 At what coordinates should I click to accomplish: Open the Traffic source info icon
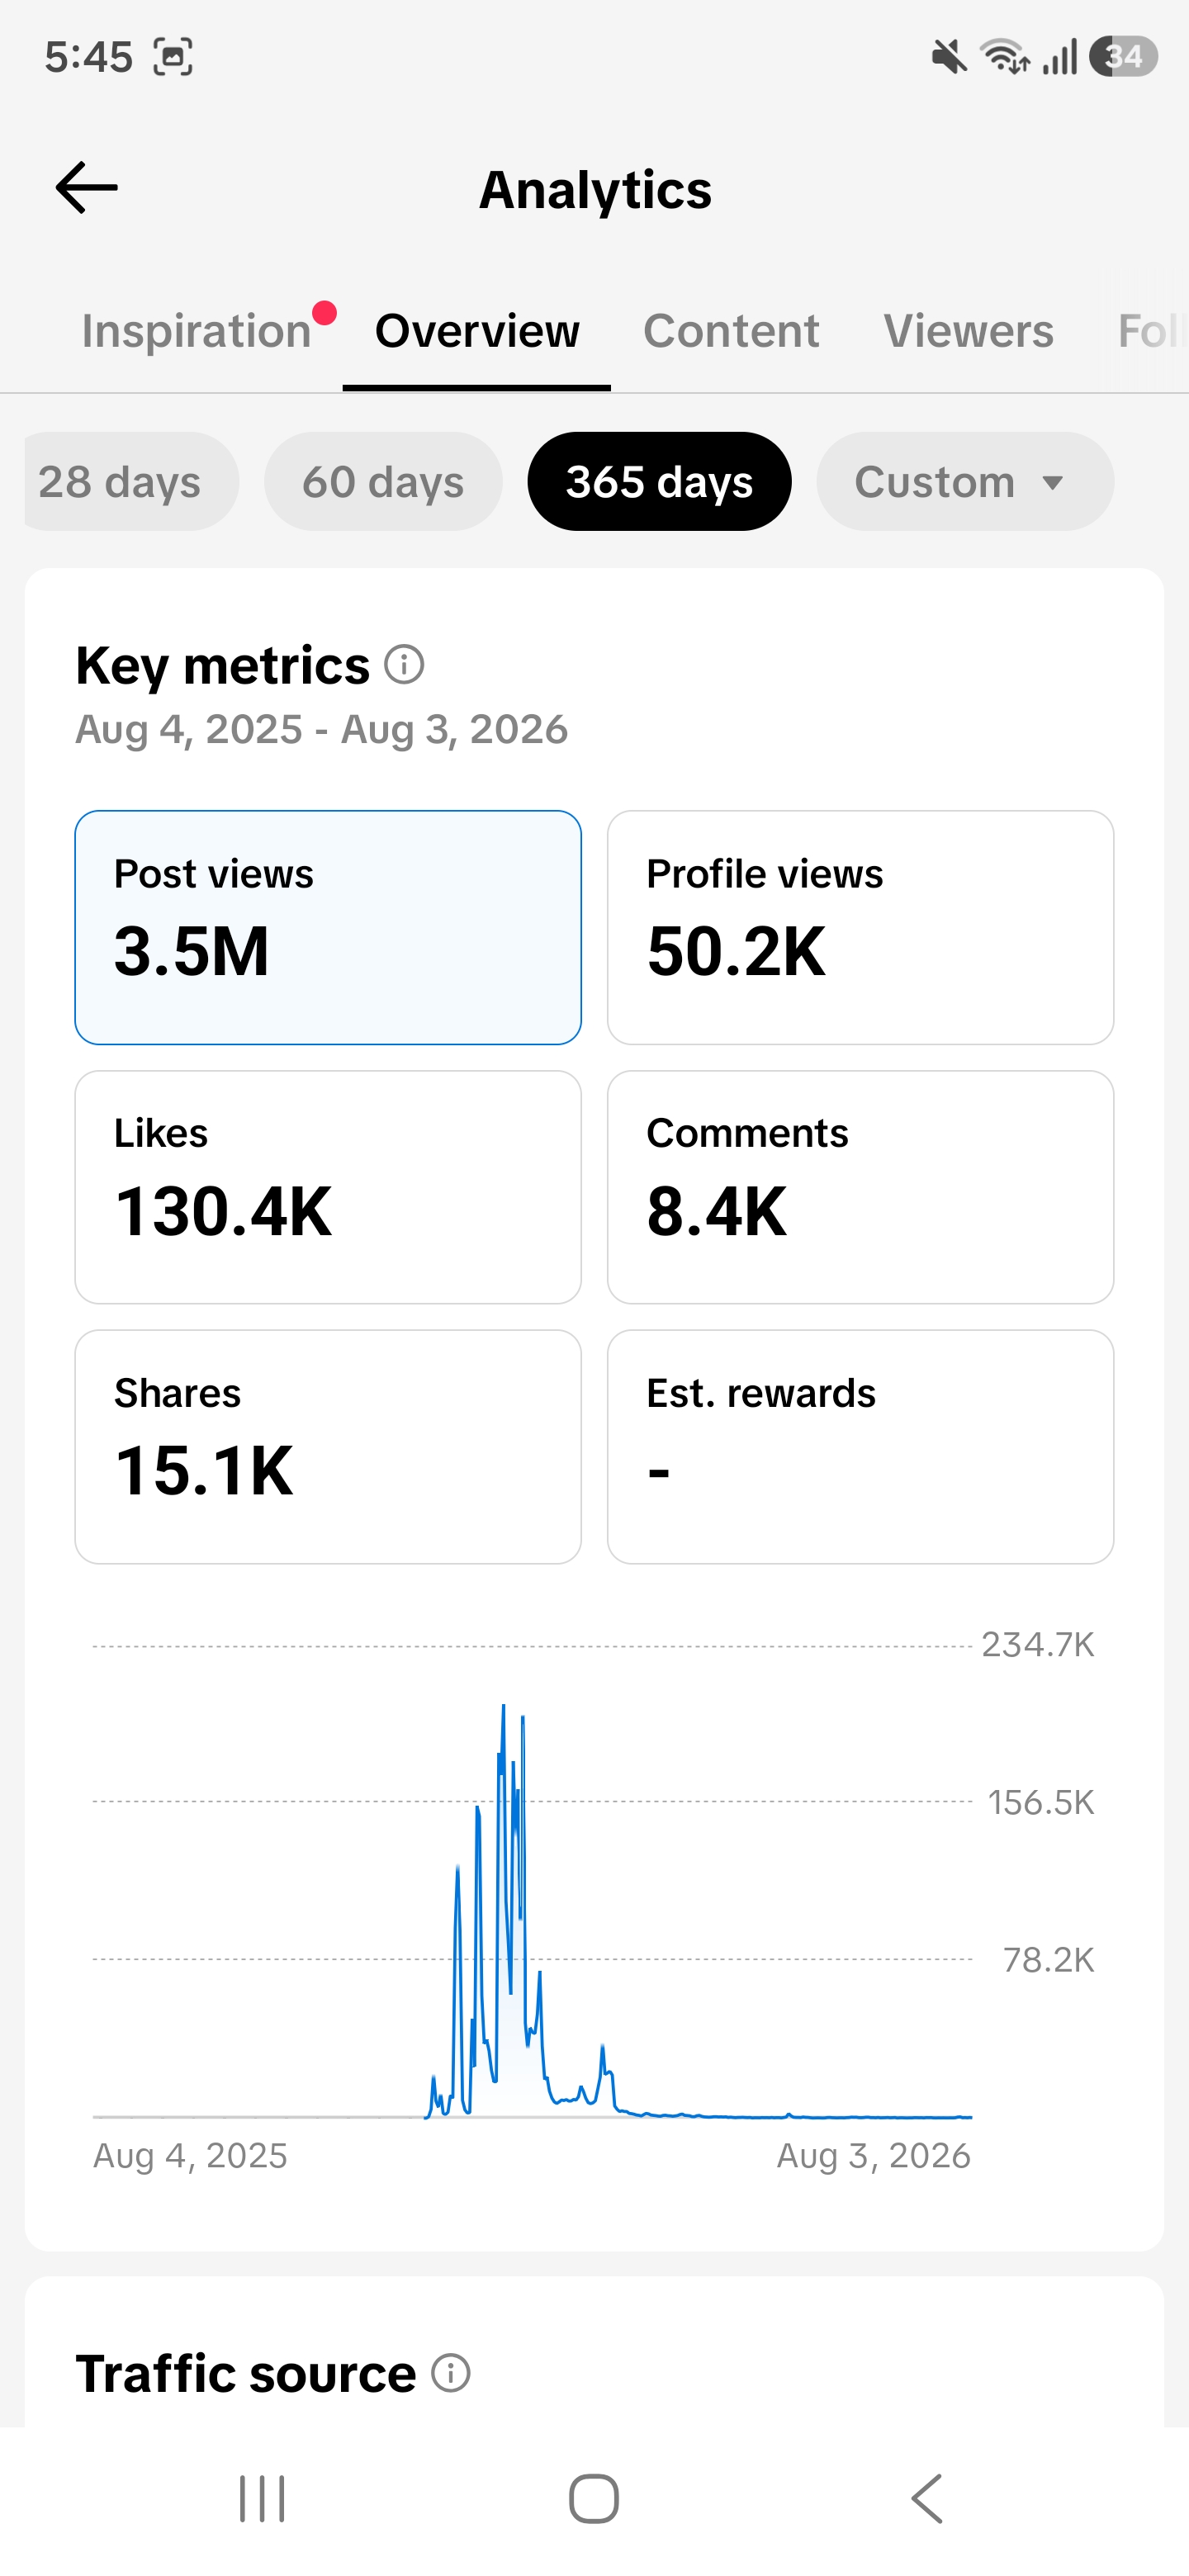coord(451,2372)
